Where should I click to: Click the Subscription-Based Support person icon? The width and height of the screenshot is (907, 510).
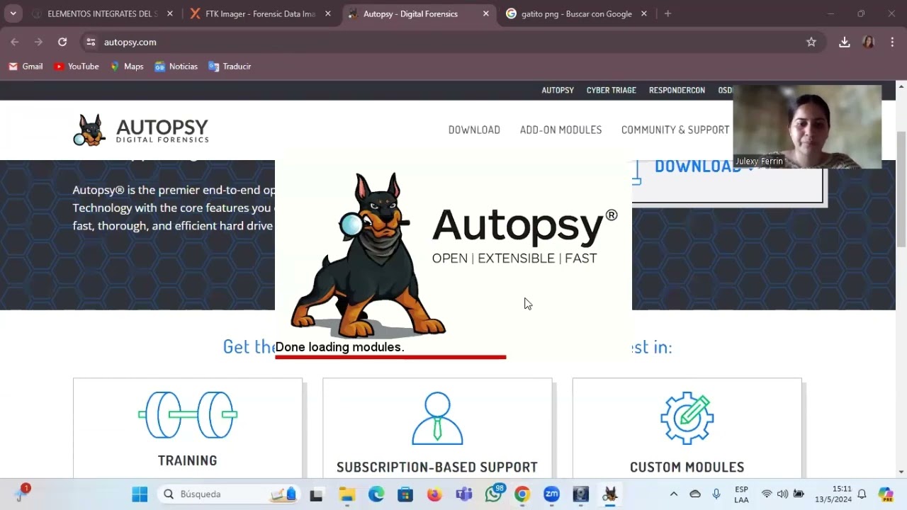pyautogui.click(x=437, y=419)
